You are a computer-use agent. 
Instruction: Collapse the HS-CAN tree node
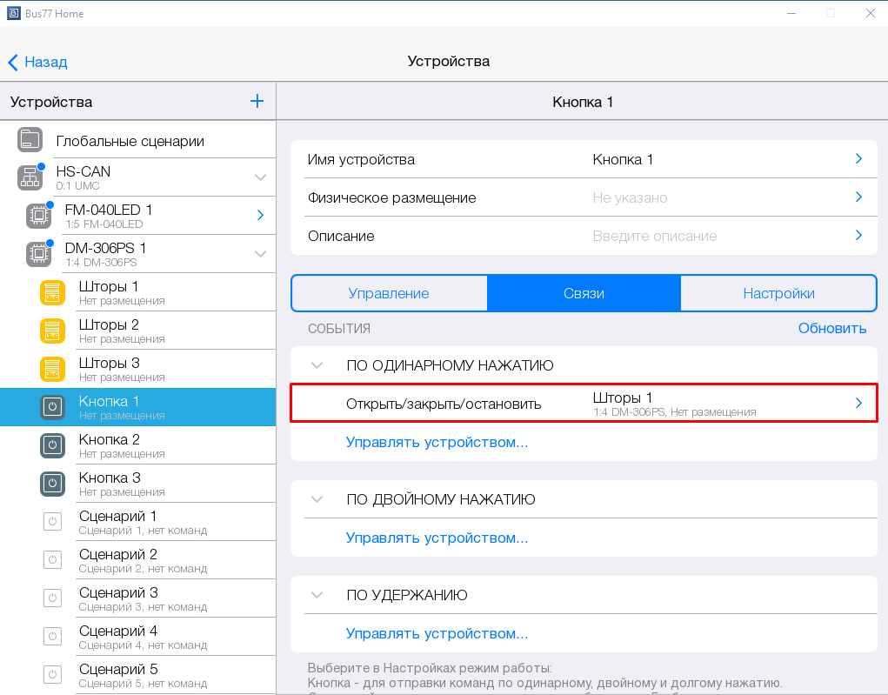260,177
